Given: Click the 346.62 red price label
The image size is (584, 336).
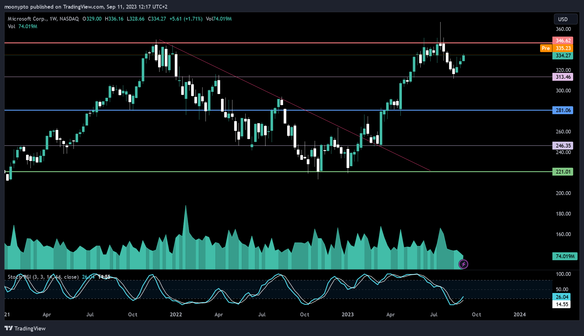Looking at the screenshot, I should tap(563, 41).
